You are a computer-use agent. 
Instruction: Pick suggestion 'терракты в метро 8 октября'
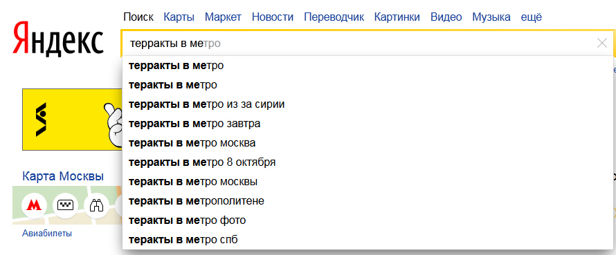coord(368,162)
